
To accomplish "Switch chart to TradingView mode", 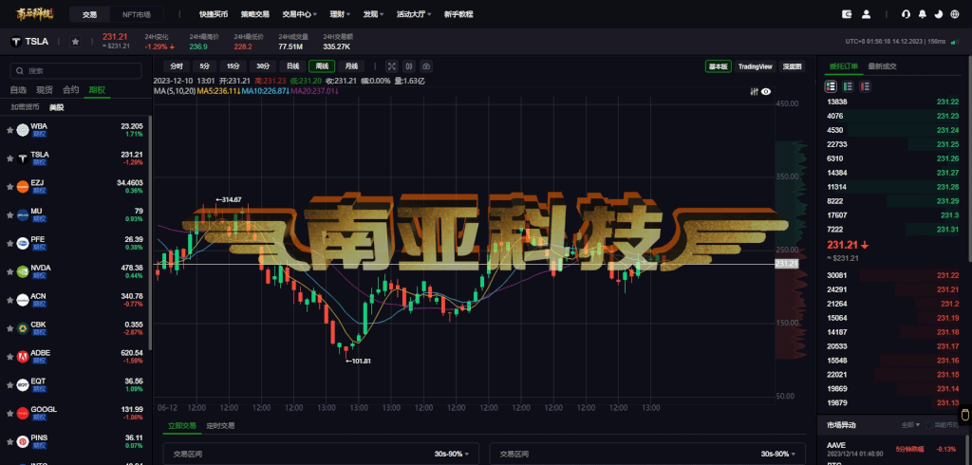I will point(755,66).
